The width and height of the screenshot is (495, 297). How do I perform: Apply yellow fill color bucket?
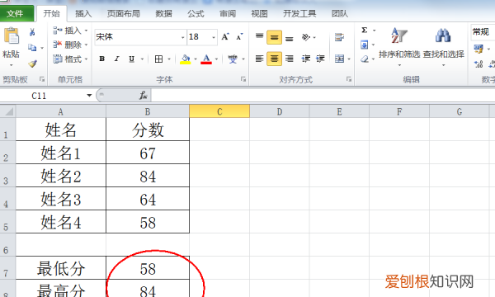point(186,59)
